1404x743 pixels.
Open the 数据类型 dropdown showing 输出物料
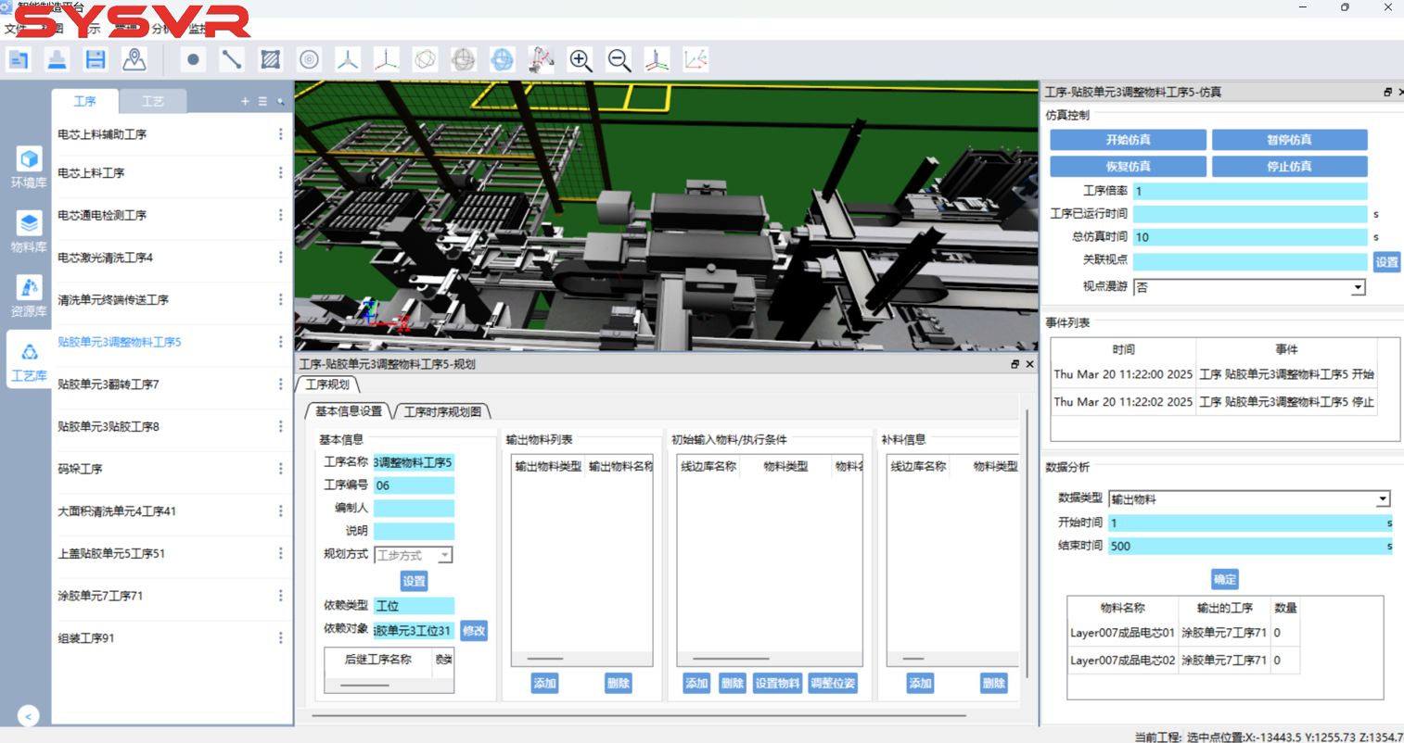coord(1249,499)
